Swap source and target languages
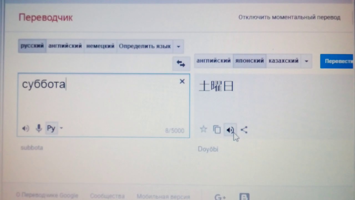This screenshot has height=200, width=355. tap(181, 64)
